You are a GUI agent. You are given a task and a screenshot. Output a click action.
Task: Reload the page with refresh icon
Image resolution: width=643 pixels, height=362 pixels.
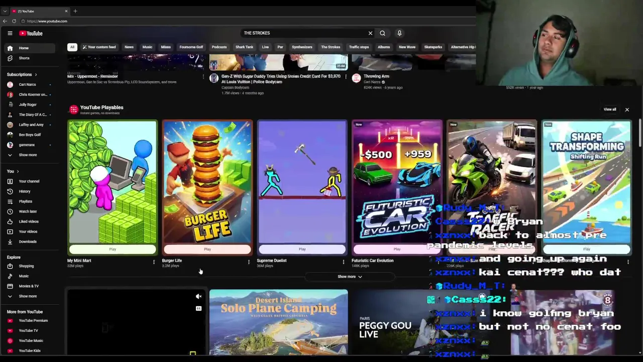[14, 21]
